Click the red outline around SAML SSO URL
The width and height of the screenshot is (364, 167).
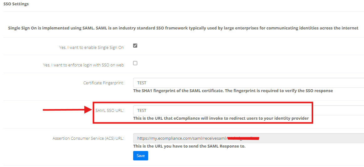[203, 113]
